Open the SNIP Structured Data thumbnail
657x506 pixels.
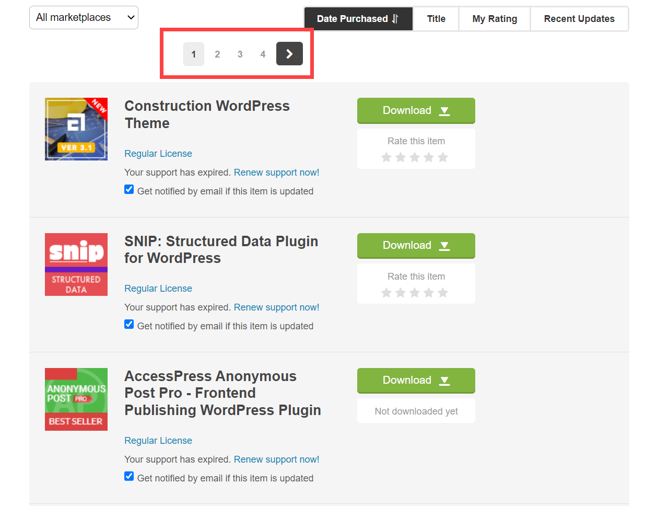point(76,264)
